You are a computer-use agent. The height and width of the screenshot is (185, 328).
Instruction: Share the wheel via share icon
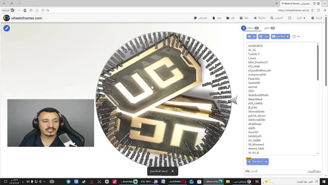pyautogui.click(x=255, y=18)
